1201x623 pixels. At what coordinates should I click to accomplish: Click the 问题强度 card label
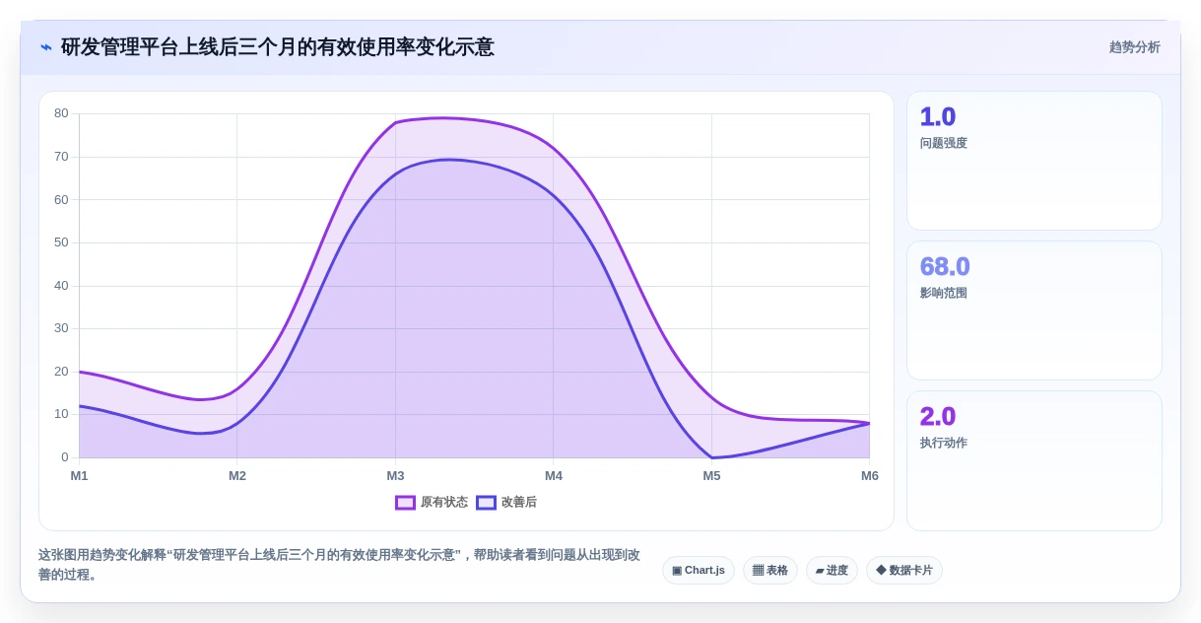click(x=944, y=143)
